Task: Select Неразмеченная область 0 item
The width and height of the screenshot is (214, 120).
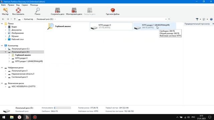Action: pos(23,74)
